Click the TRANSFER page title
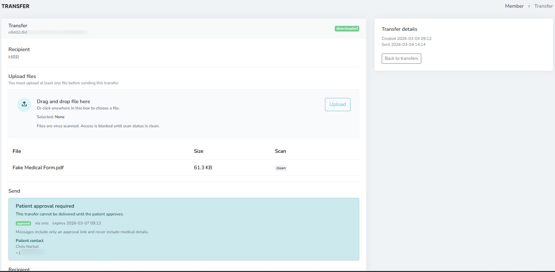 (15, 6)
